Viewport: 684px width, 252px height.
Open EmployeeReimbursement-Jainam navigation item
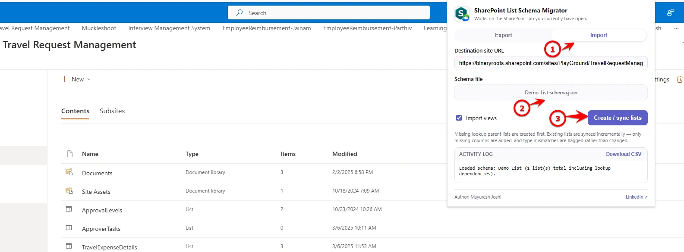[x=267, y=28]
